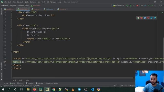Open VLC media player from taskbar
The height and width of the screenshot is (92, 164).
[73, 89]
